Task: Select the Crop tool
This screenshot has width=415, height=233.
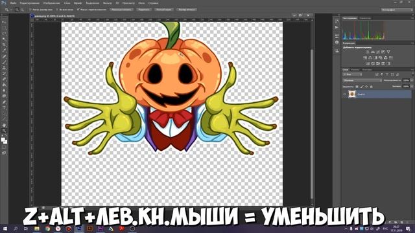Action: tap(4, 45)
